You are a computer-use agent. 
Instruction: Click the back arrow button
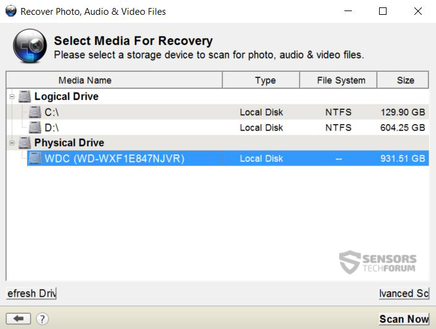tap(19, 319)
